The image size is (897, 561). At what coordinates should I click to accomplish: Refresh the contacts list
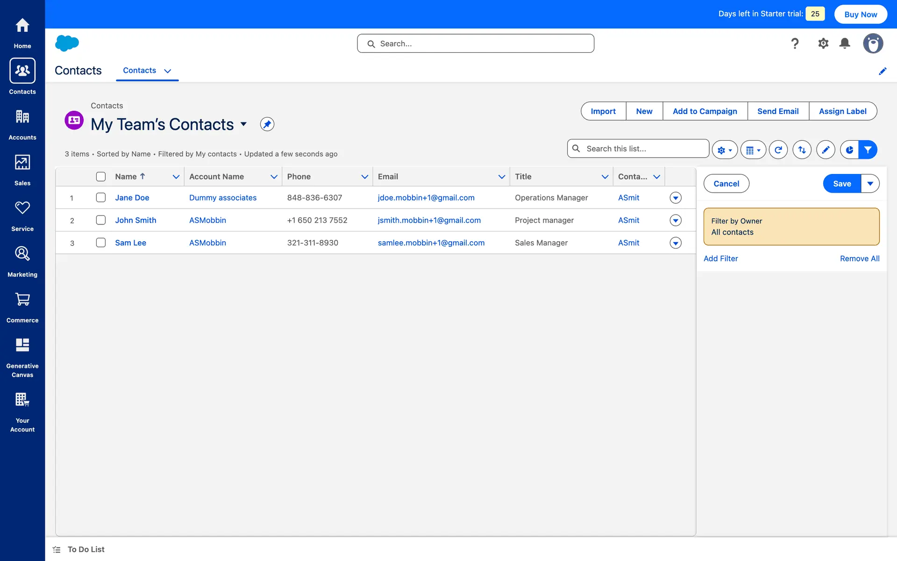[778, 150]
